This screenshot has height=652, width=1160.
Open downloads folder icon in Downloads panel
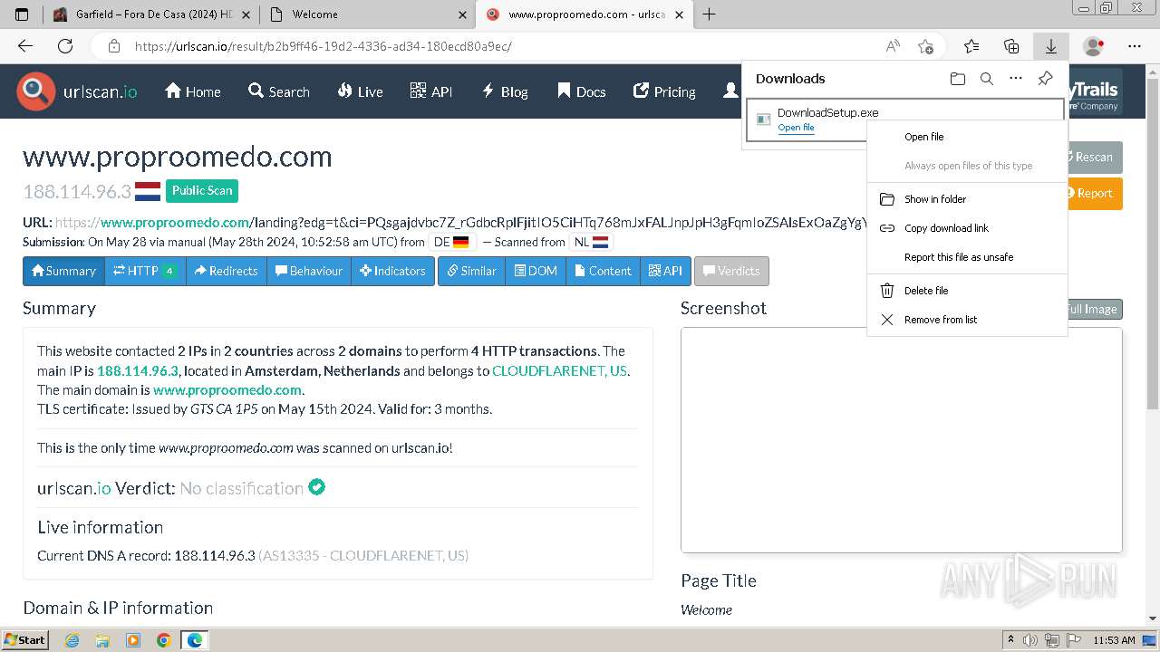click(x=958, y=79)
